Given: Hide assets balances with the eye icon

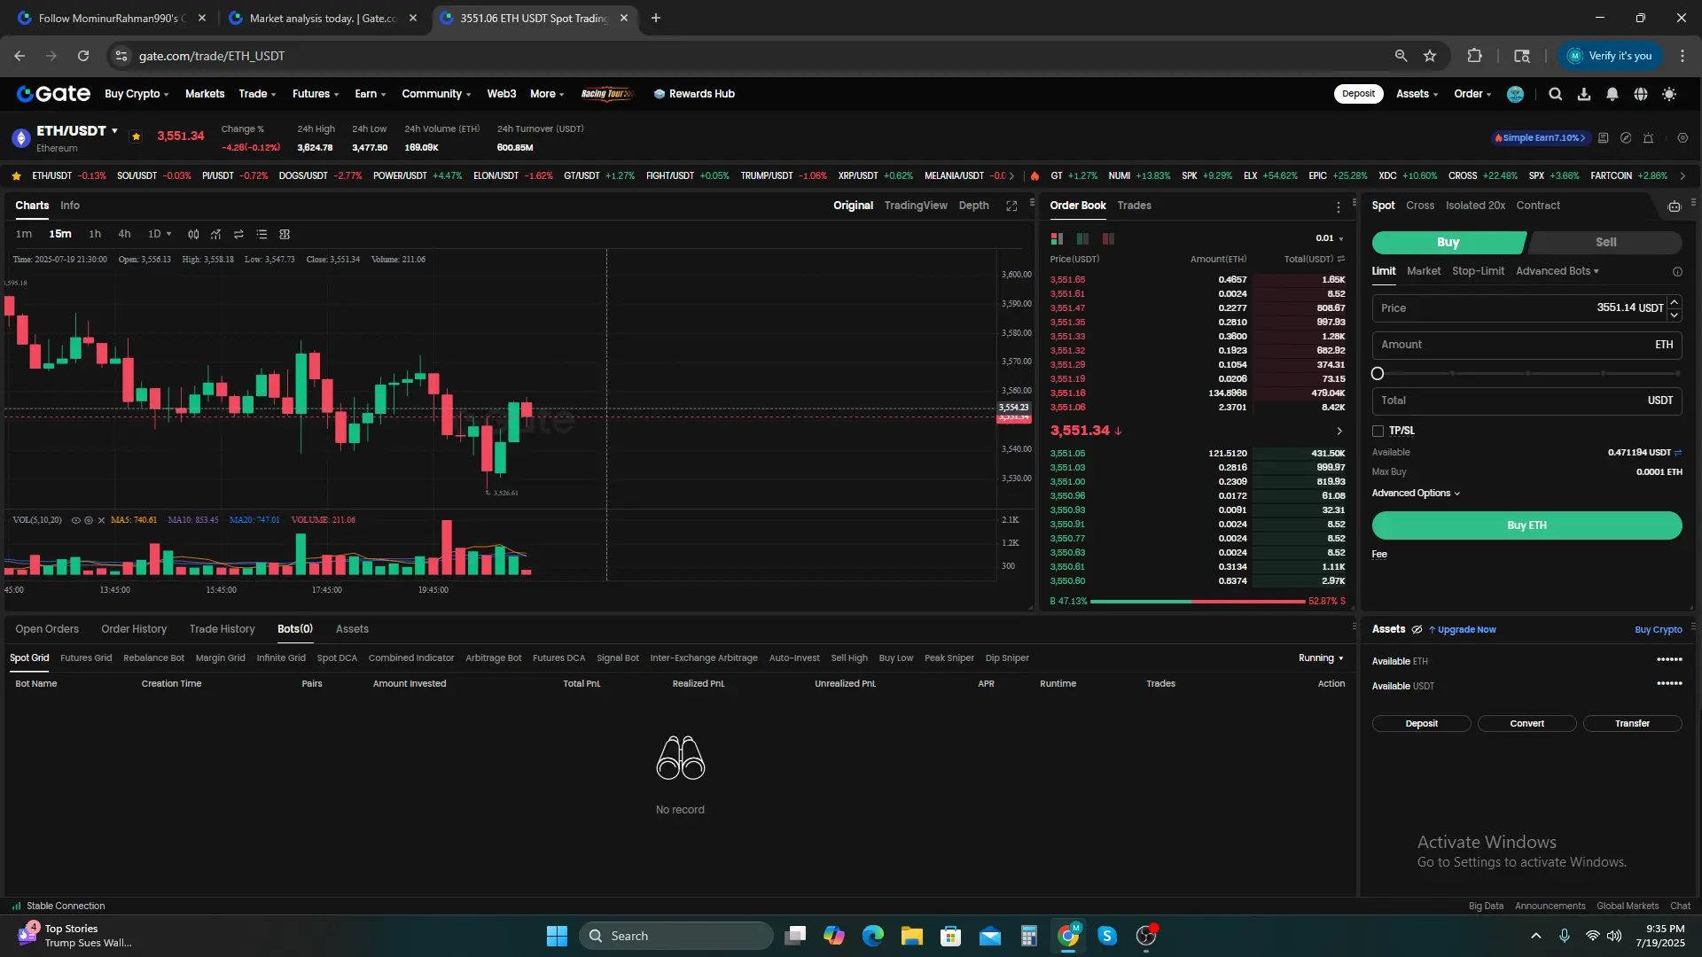Looking at the screenshot, I should (x=1417, y=630).
